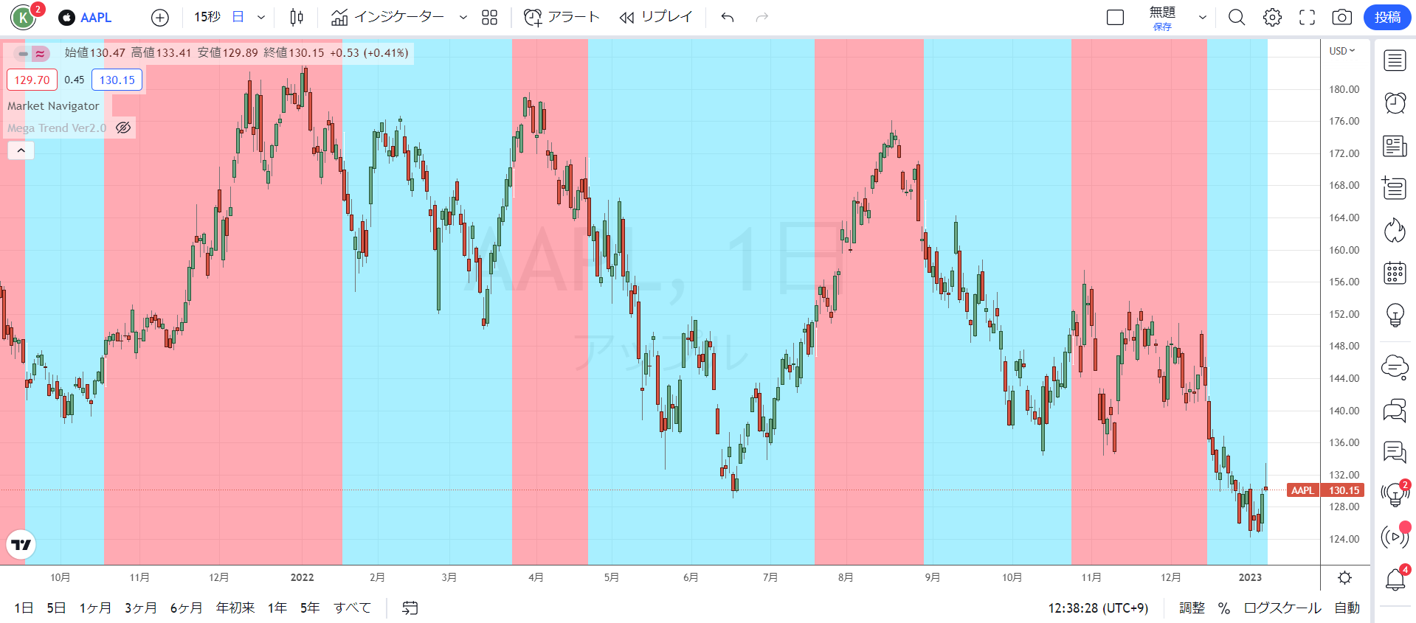Viewport: 1416px width, 623px height.
Task: Click the blue 130.15 buy price box
Action: click(x=117, y=80)
